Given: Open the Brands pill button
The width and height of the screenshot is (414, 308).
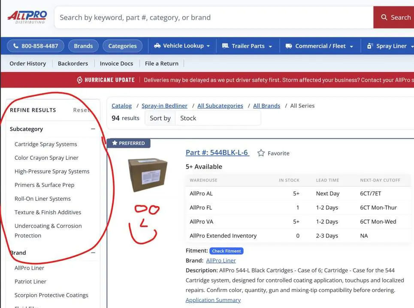Looking at the screenshot, I should tap(83, 46).
